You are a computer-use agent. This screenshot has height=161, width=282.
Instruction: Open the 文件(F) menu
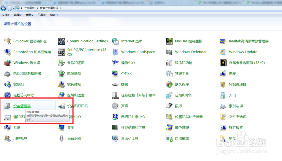6,15
